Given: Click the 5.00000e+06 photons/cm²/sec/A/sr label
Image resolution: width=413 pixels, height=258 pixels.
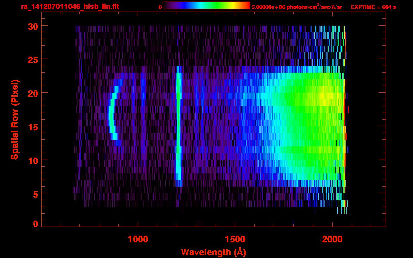Looking at the screenshot, I should click(297, 7).
